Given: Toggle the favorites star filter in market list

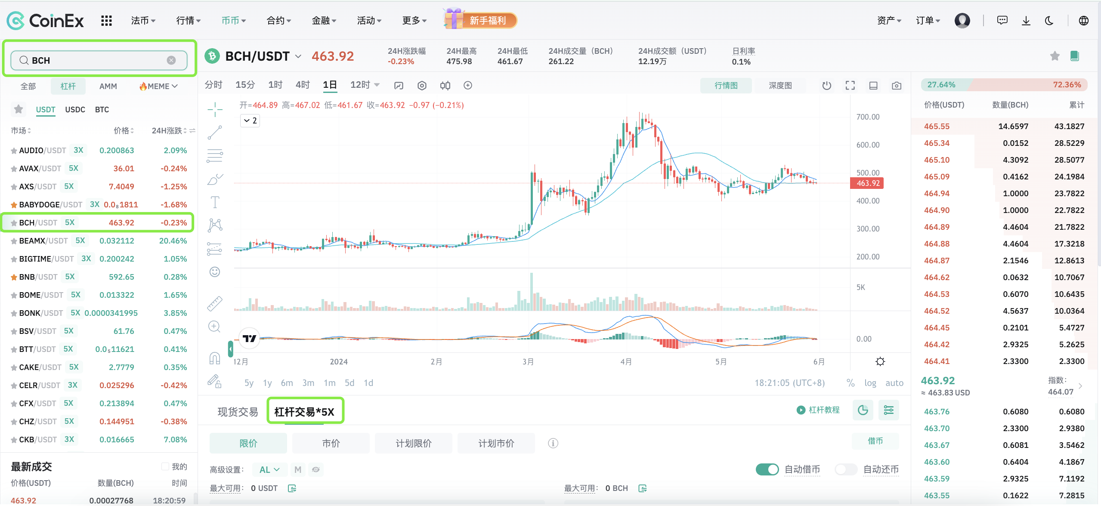Looking at the screenshot, I should coord(18,109).
